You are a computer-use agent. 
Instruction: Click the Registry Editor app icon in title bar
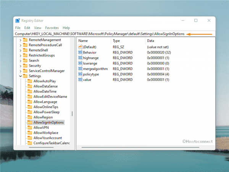(18, 21)
